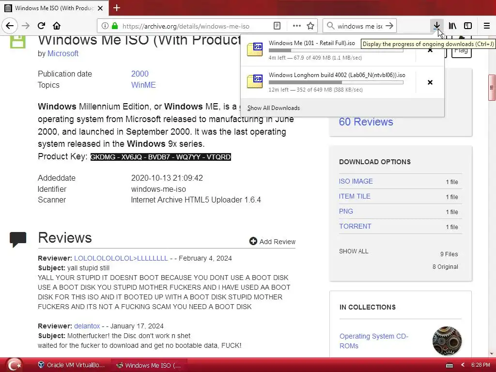This screenshot has width=496, height=372.
Task: Open page actions three-dot menu
Action: pyautogui.click(x=297, y=26)
